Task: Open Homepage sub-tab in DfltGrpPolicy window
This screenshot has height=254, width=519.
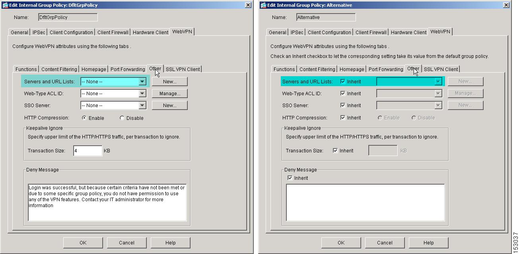Action: pyautogui.click(x=94, y=69)
